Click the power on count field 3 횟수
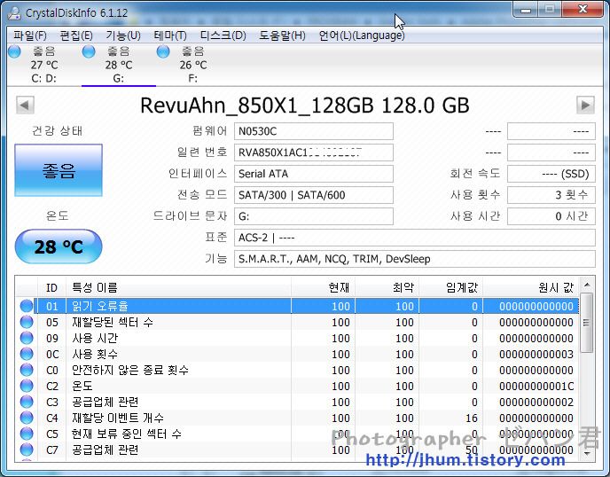Viewport: 610px width, 477px height. [551, 195]
